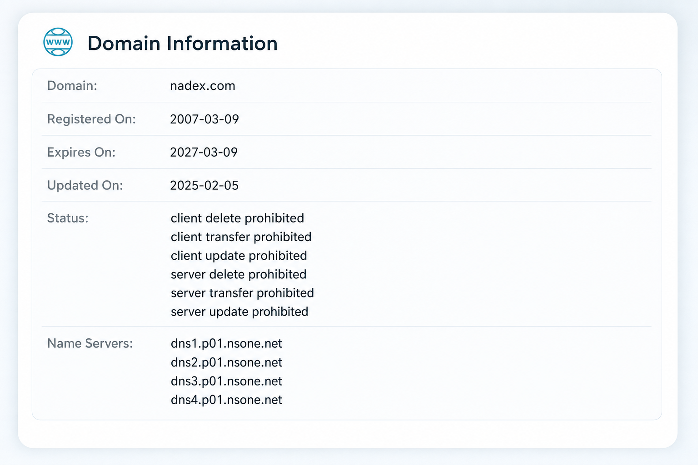This screenshot has width=698, height=465.
Task: Click name server dns1.p01.nsone.net
Action: 226,344
